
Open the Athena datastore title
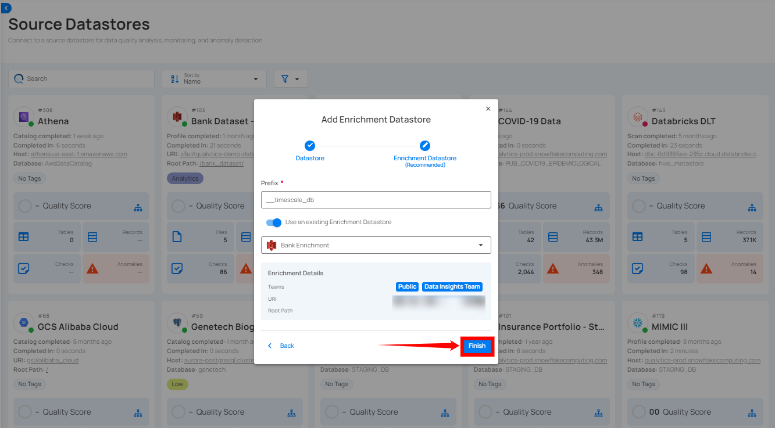tap(53, 121)
